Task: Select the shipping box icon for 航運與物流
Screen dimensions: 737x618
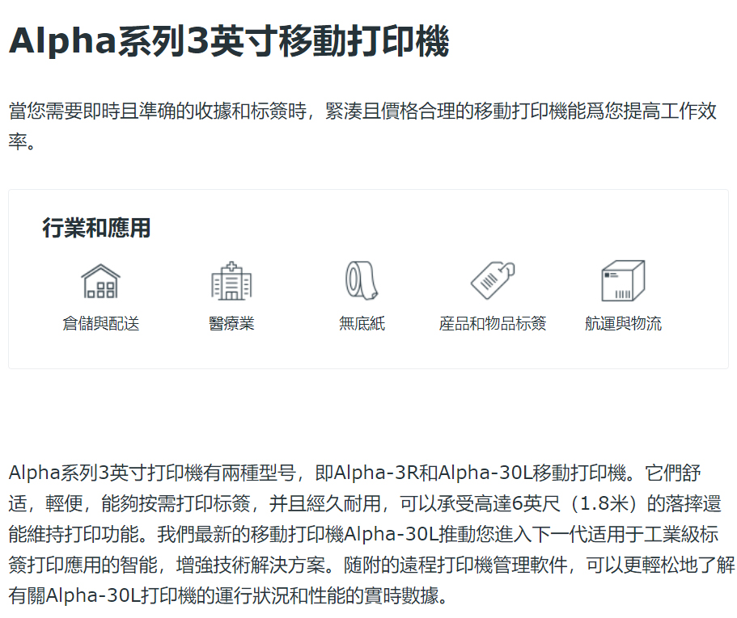Action: tap(623, 280)
